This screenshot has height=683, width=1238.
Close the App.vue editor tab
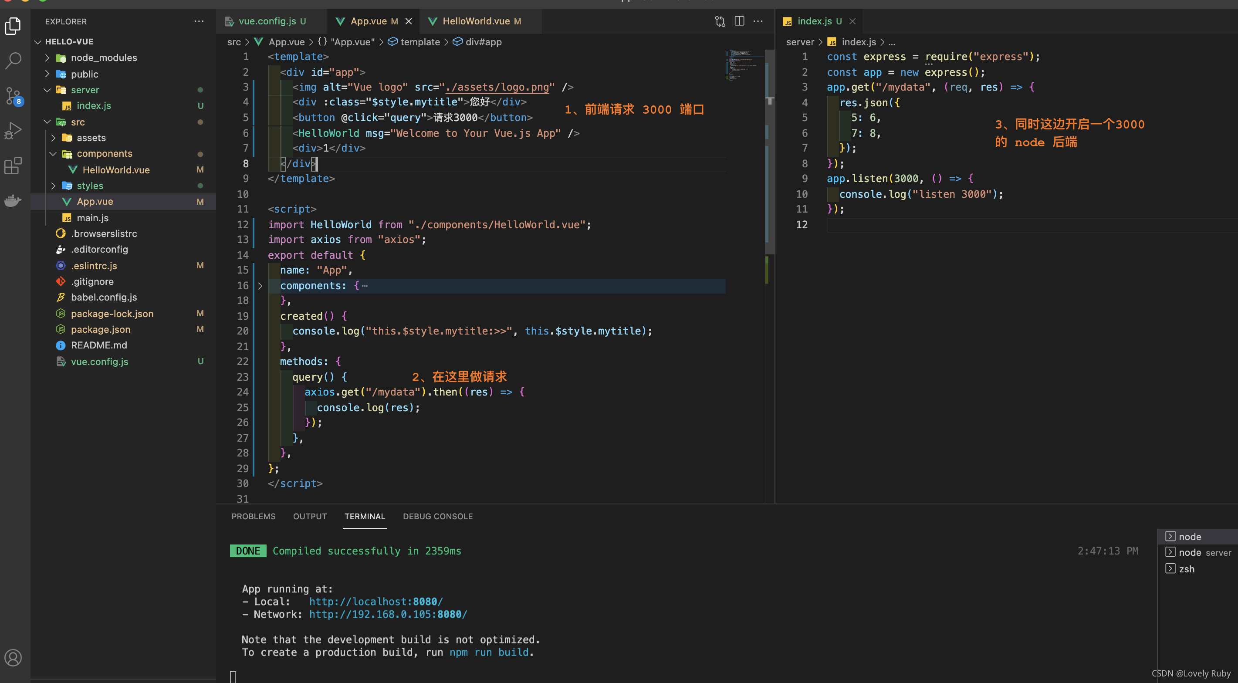click(409, 21)
